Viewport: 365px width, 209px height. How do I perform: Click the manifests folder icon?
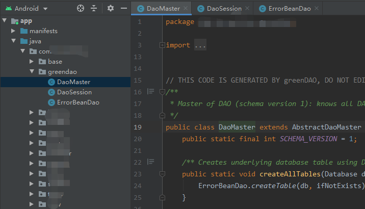[x=24, y=31]
